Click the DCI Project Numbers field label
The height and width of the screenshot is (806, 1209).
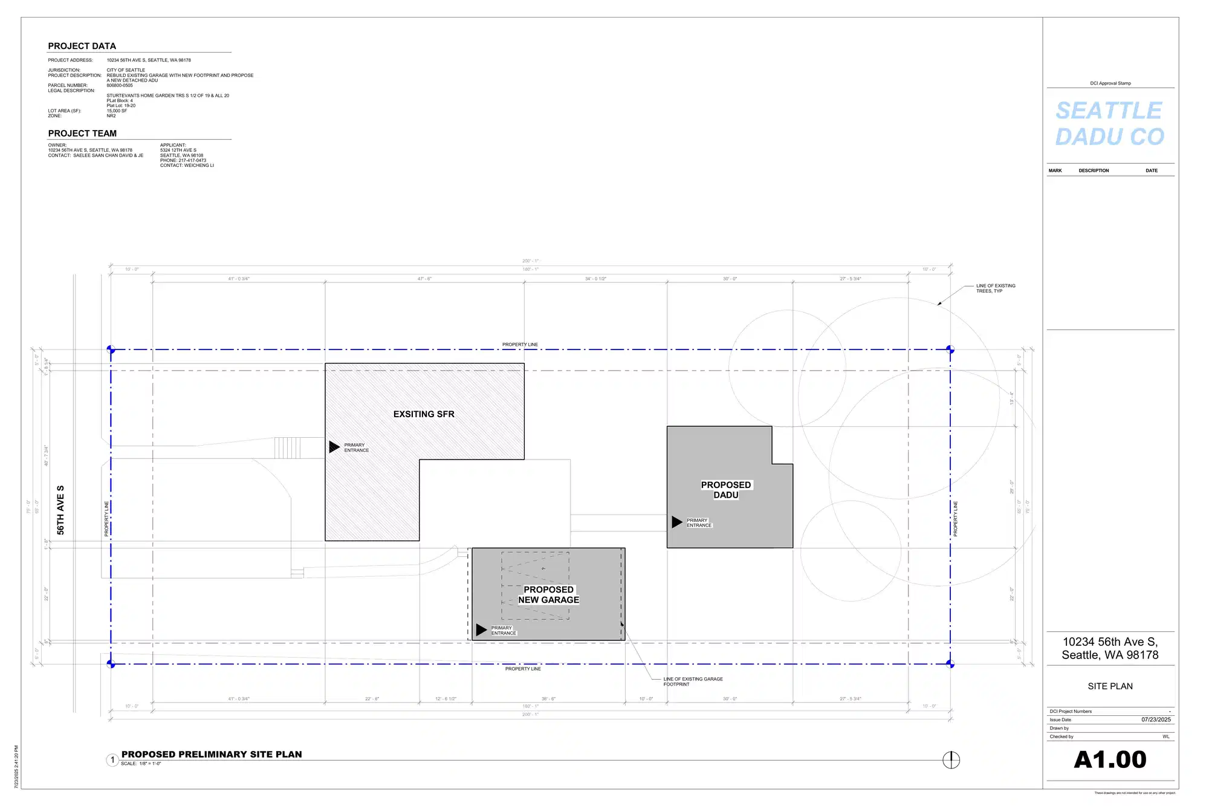pyautogui.click(x=1071, y=711)
